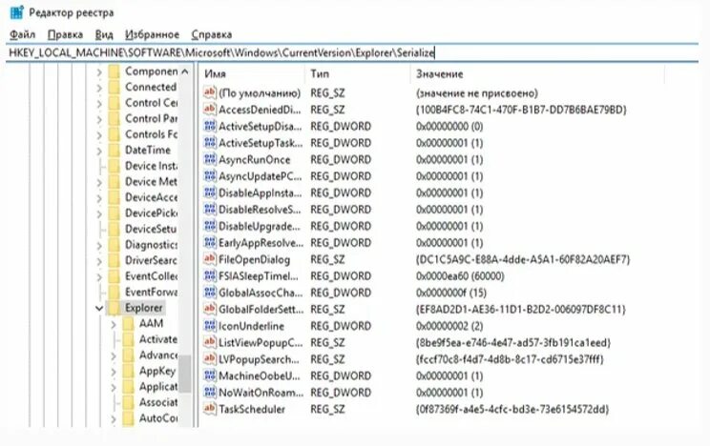
Task: Expand the AAM subkey node
Action: click(114, 324)
